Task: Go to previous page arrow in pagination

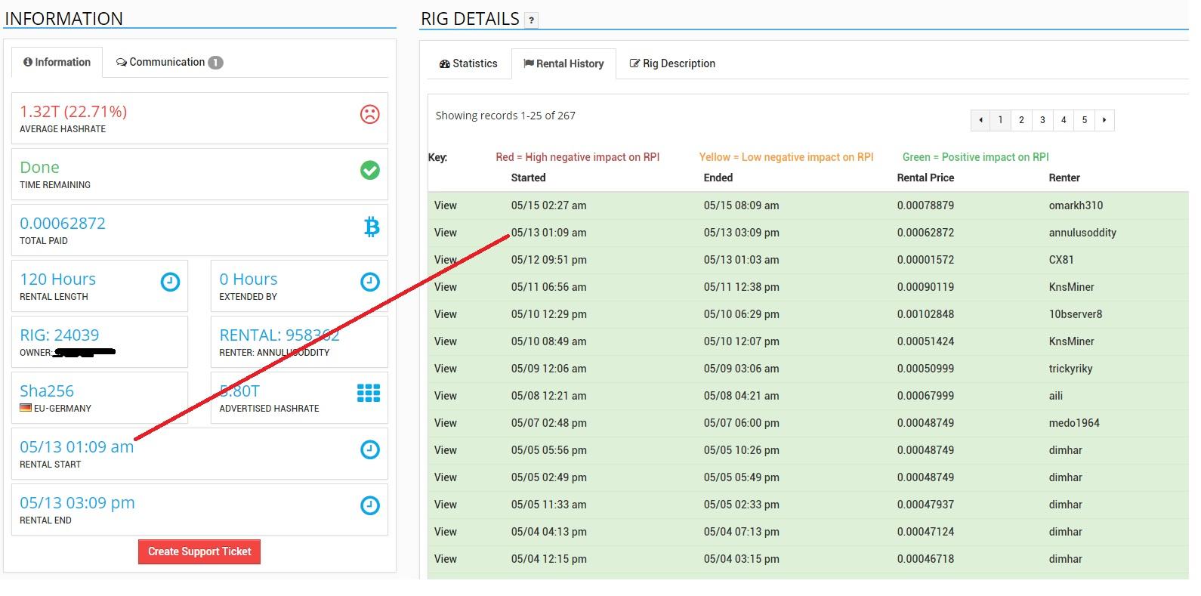Action: [x=980, y=120]
